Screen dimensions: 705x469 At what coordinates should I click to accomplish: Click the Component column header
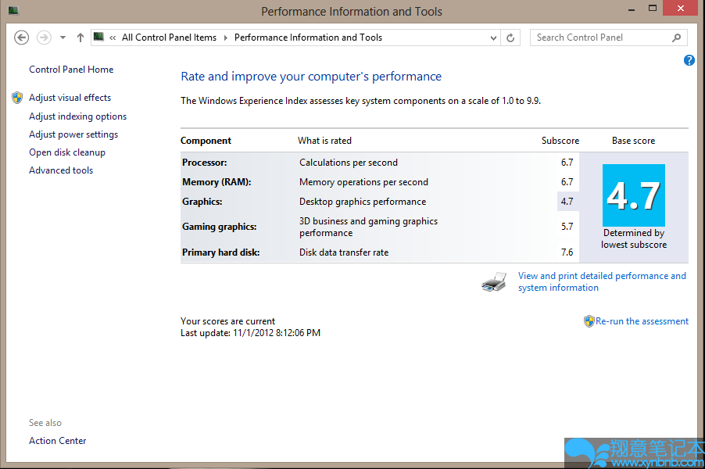point(206,141)
